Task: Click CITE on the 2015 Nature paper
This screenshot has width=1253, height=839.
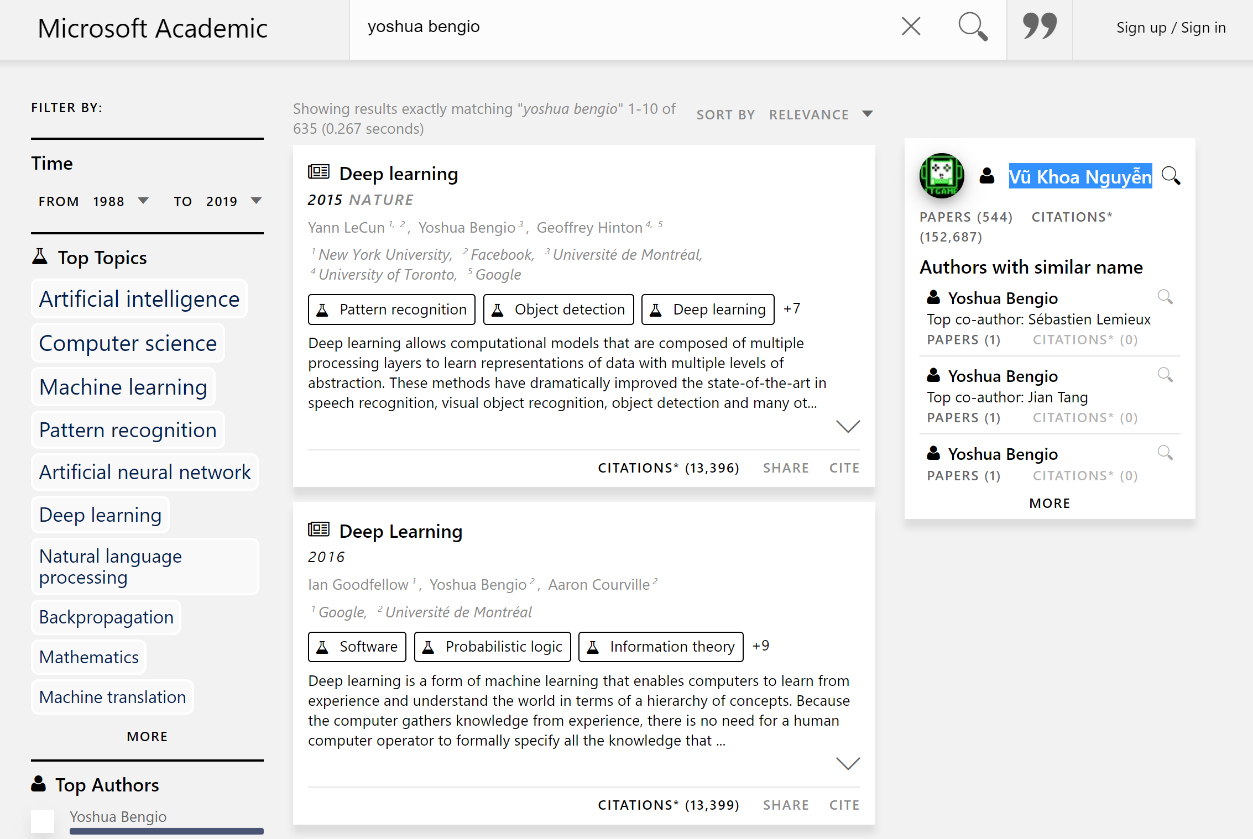Action: [x=844, y=468]
